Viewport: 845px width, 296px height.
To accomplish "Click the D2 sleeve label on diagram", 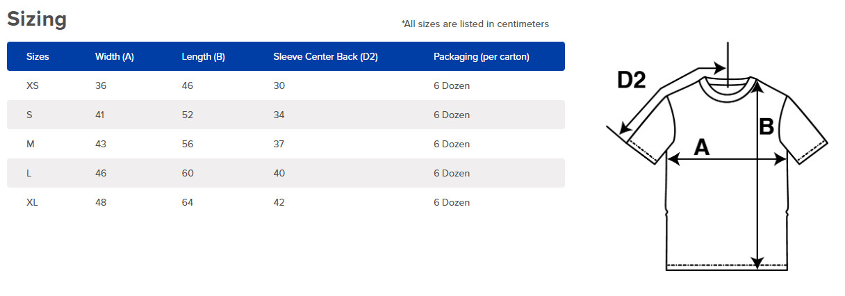I will [x=632, y=81].
